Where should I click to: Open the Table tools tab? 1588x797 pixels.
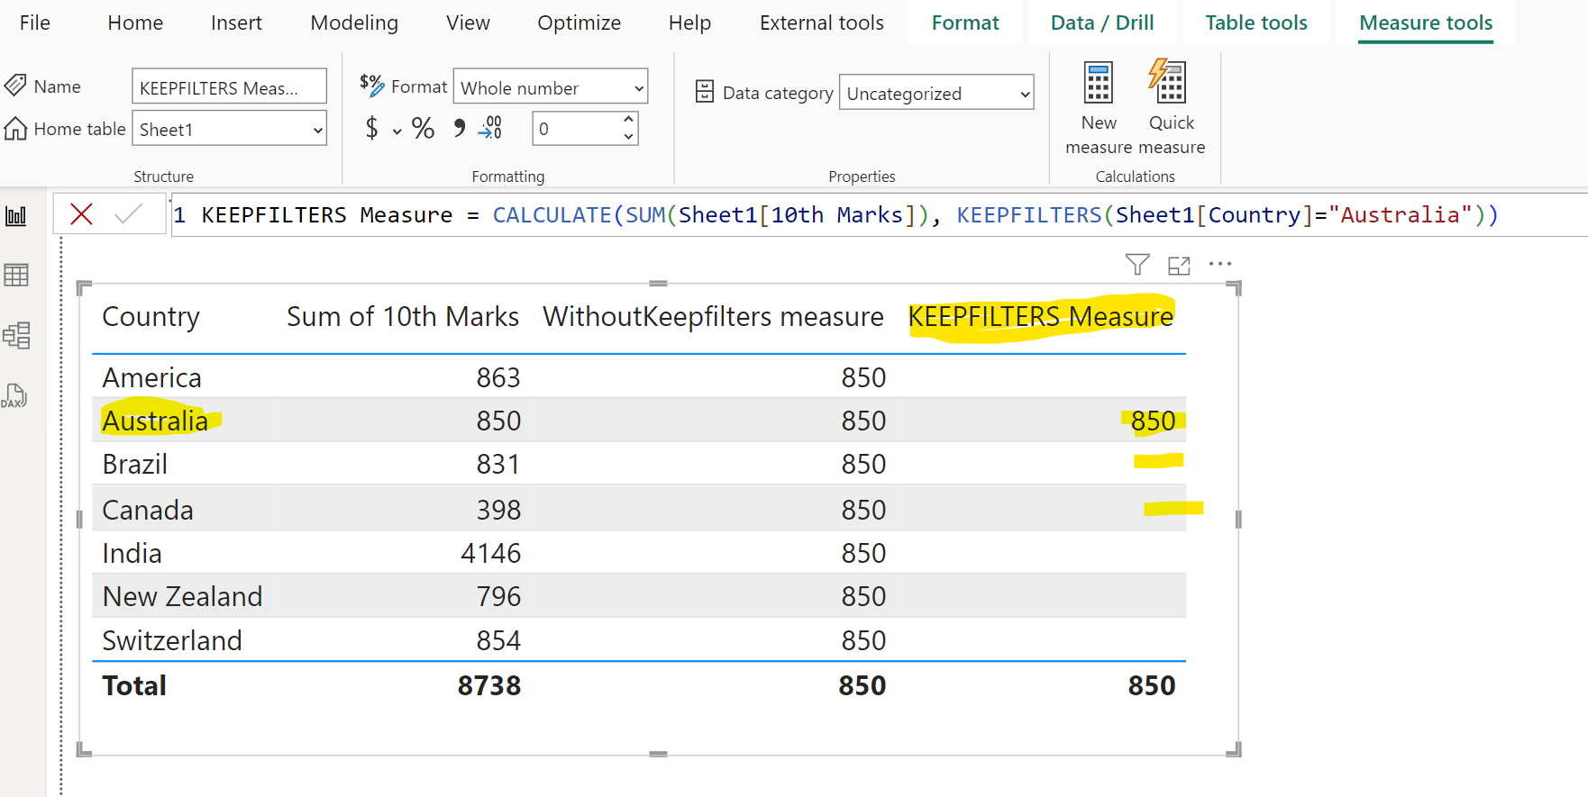pyautogui.click(x=1255, y=23)
